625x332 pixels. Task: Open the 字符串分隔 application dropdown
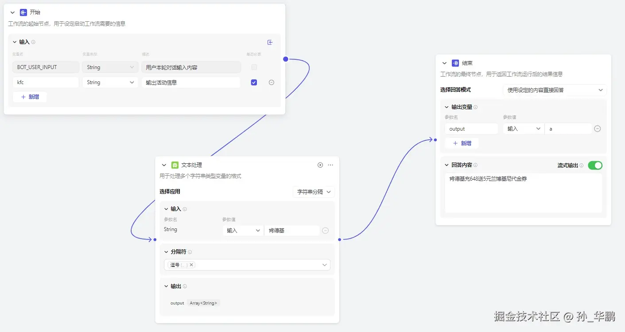point(313,192)
